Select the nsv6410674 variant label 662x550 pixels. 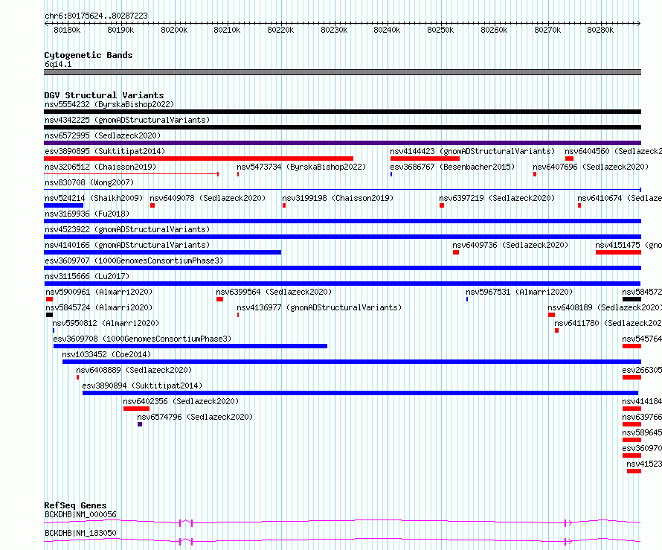tap(620, 198)
